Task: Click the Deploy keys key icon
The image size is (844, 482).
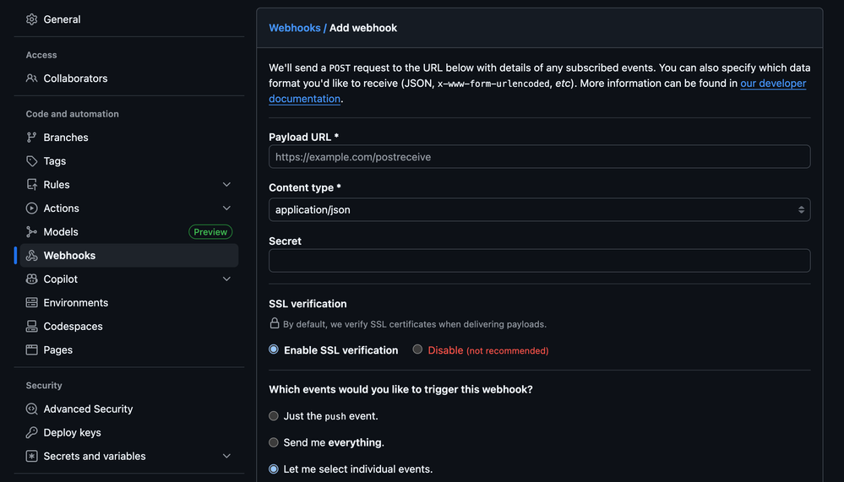Action: pos(32,433)
